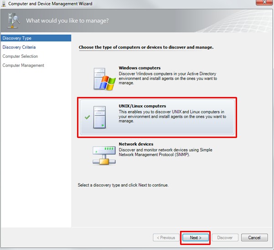Screen dimensions: 274x250
Task: Click the SNMP network devices description
Action: (165, 152)
